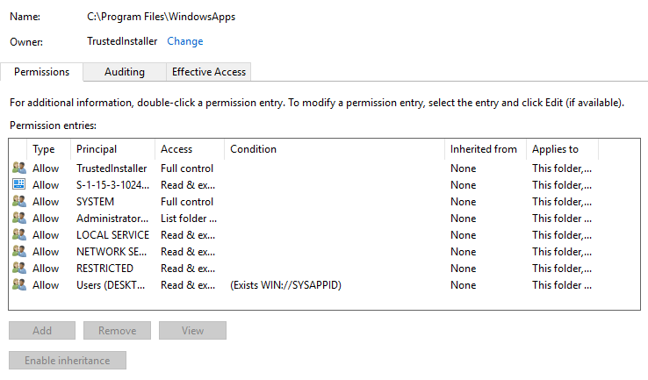Click the Change owner link

pyautogui.click(x=184, y=41)
